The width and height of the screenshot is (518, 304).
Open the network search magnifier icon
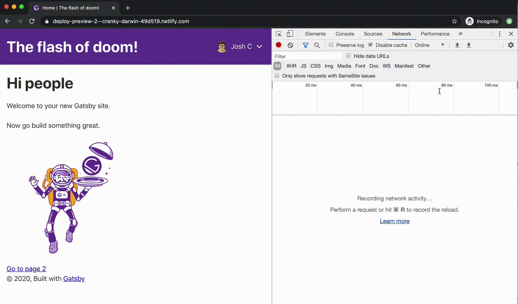pyautogui.click(x=317, y=45)
